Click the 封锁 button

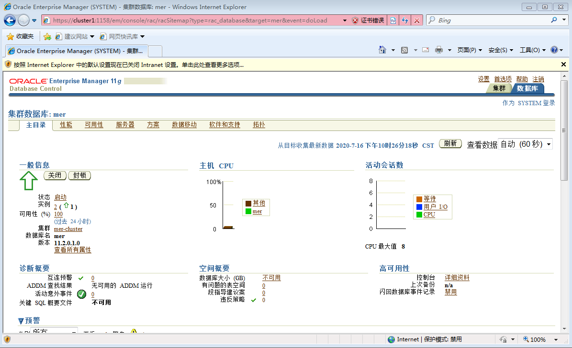click(79, 175)
